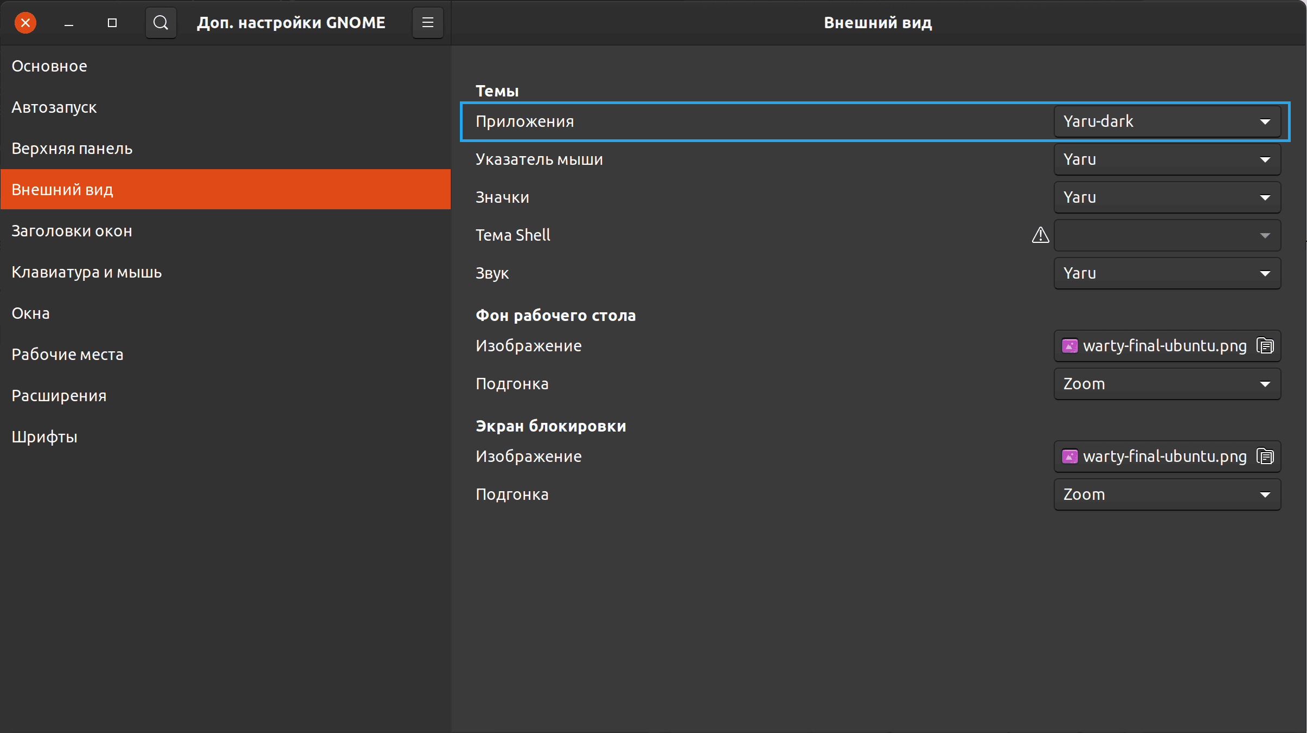Click the Значки label
The width and height of the screenshot is (1307, 733).
(x=502, y=197)
